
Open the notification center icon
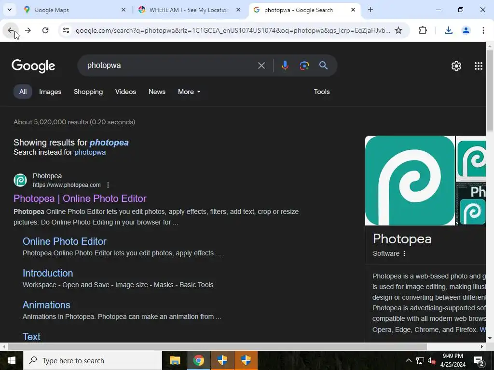(479, 361)
